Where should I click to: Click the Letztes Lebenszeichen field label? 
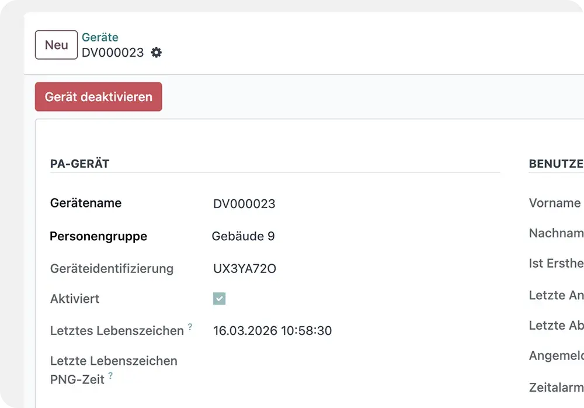pos(117,331)
